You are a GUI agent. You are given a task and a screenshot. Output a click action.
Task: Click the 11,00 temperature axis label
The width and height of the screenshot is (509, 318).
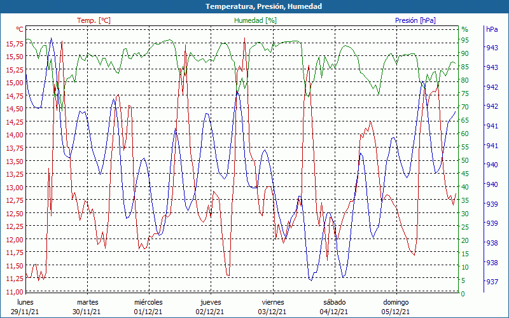coord(15,292)
